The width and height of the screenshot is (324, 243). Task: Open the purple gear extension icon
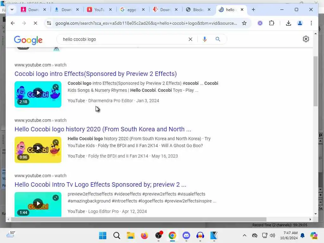260,23
